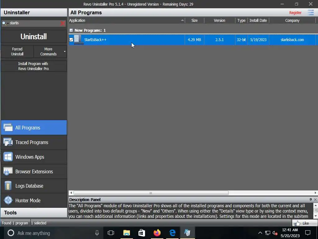Image resolution: width=318 pixels, height=239 pixels.
Task: Open Task View from taskbar
Action: 111,233
